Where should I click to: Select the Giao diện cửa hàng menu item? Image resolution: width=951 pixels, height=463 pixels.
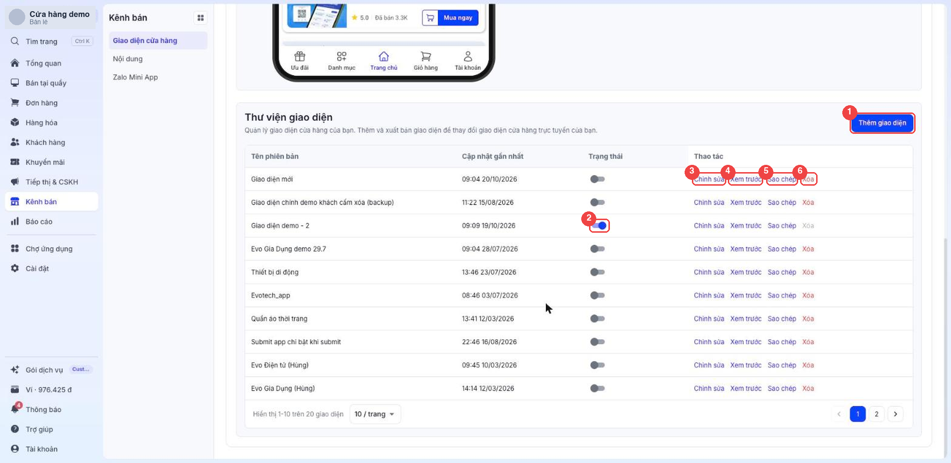pyautogui.click(x=158, y=41)
